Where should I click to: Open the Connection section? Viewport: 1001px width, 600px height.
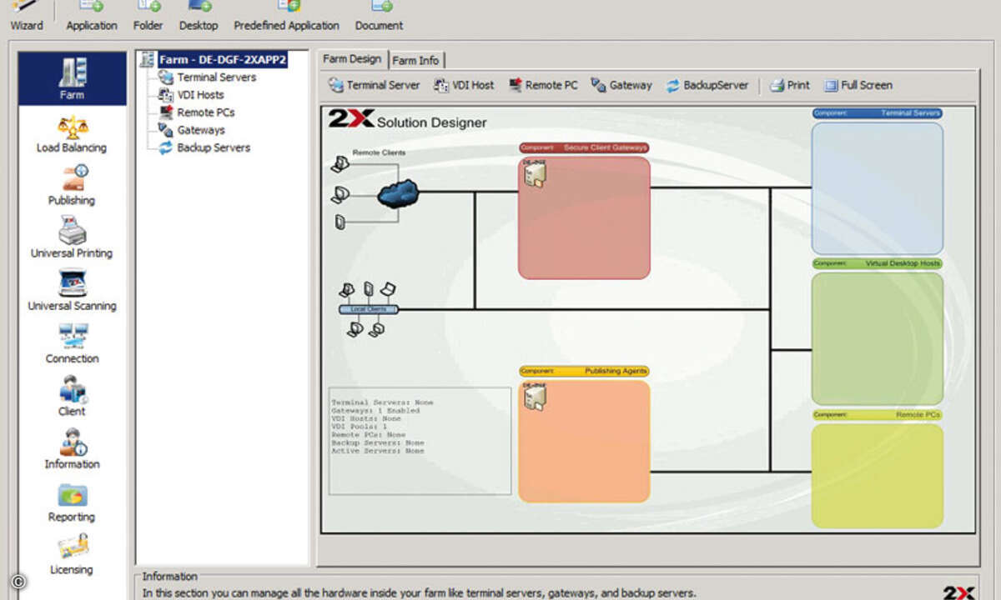[x=72, y=344]
